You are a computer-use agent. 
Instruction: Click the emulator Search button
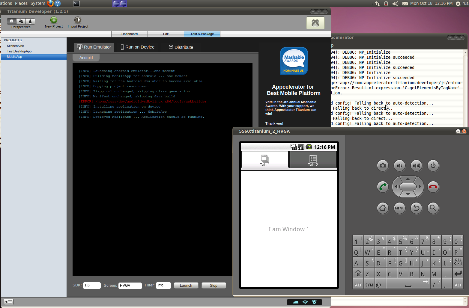point(433,208)
